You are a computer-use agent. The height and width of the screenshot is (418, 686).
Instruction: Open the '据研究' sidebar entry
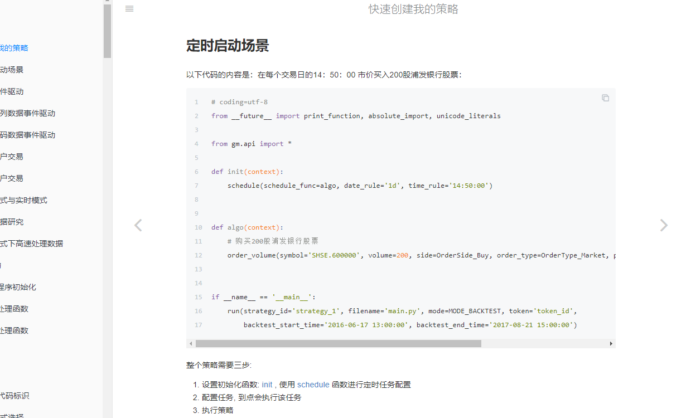click(12, 222)
